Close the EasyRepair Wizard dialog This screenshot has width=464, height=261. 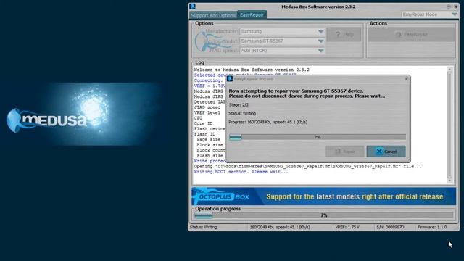406,79
